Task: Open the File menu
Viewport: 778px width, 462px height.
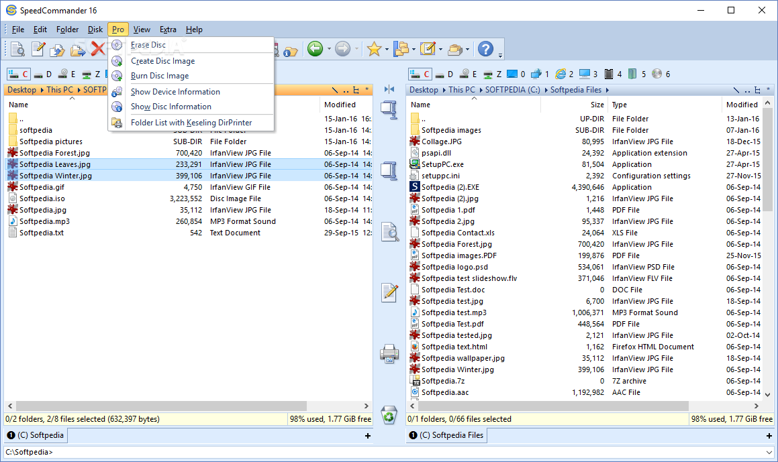Action: pyautogui.click(x=18, y=30)
